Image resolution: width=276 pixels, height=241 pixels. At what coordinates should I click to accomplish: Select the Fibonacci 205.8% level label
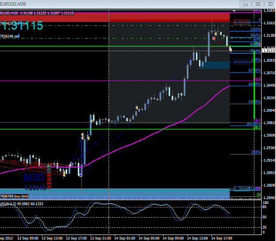(x=254, y=102)
